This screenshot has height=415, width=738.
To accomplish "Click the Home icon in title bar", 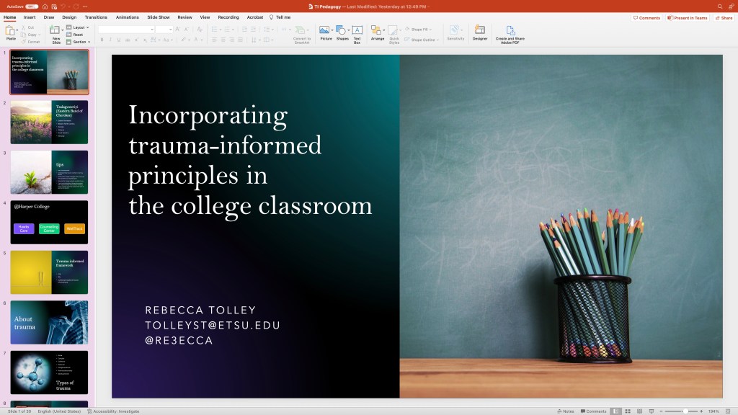I will pyautogui.click(x=45, y=6).
